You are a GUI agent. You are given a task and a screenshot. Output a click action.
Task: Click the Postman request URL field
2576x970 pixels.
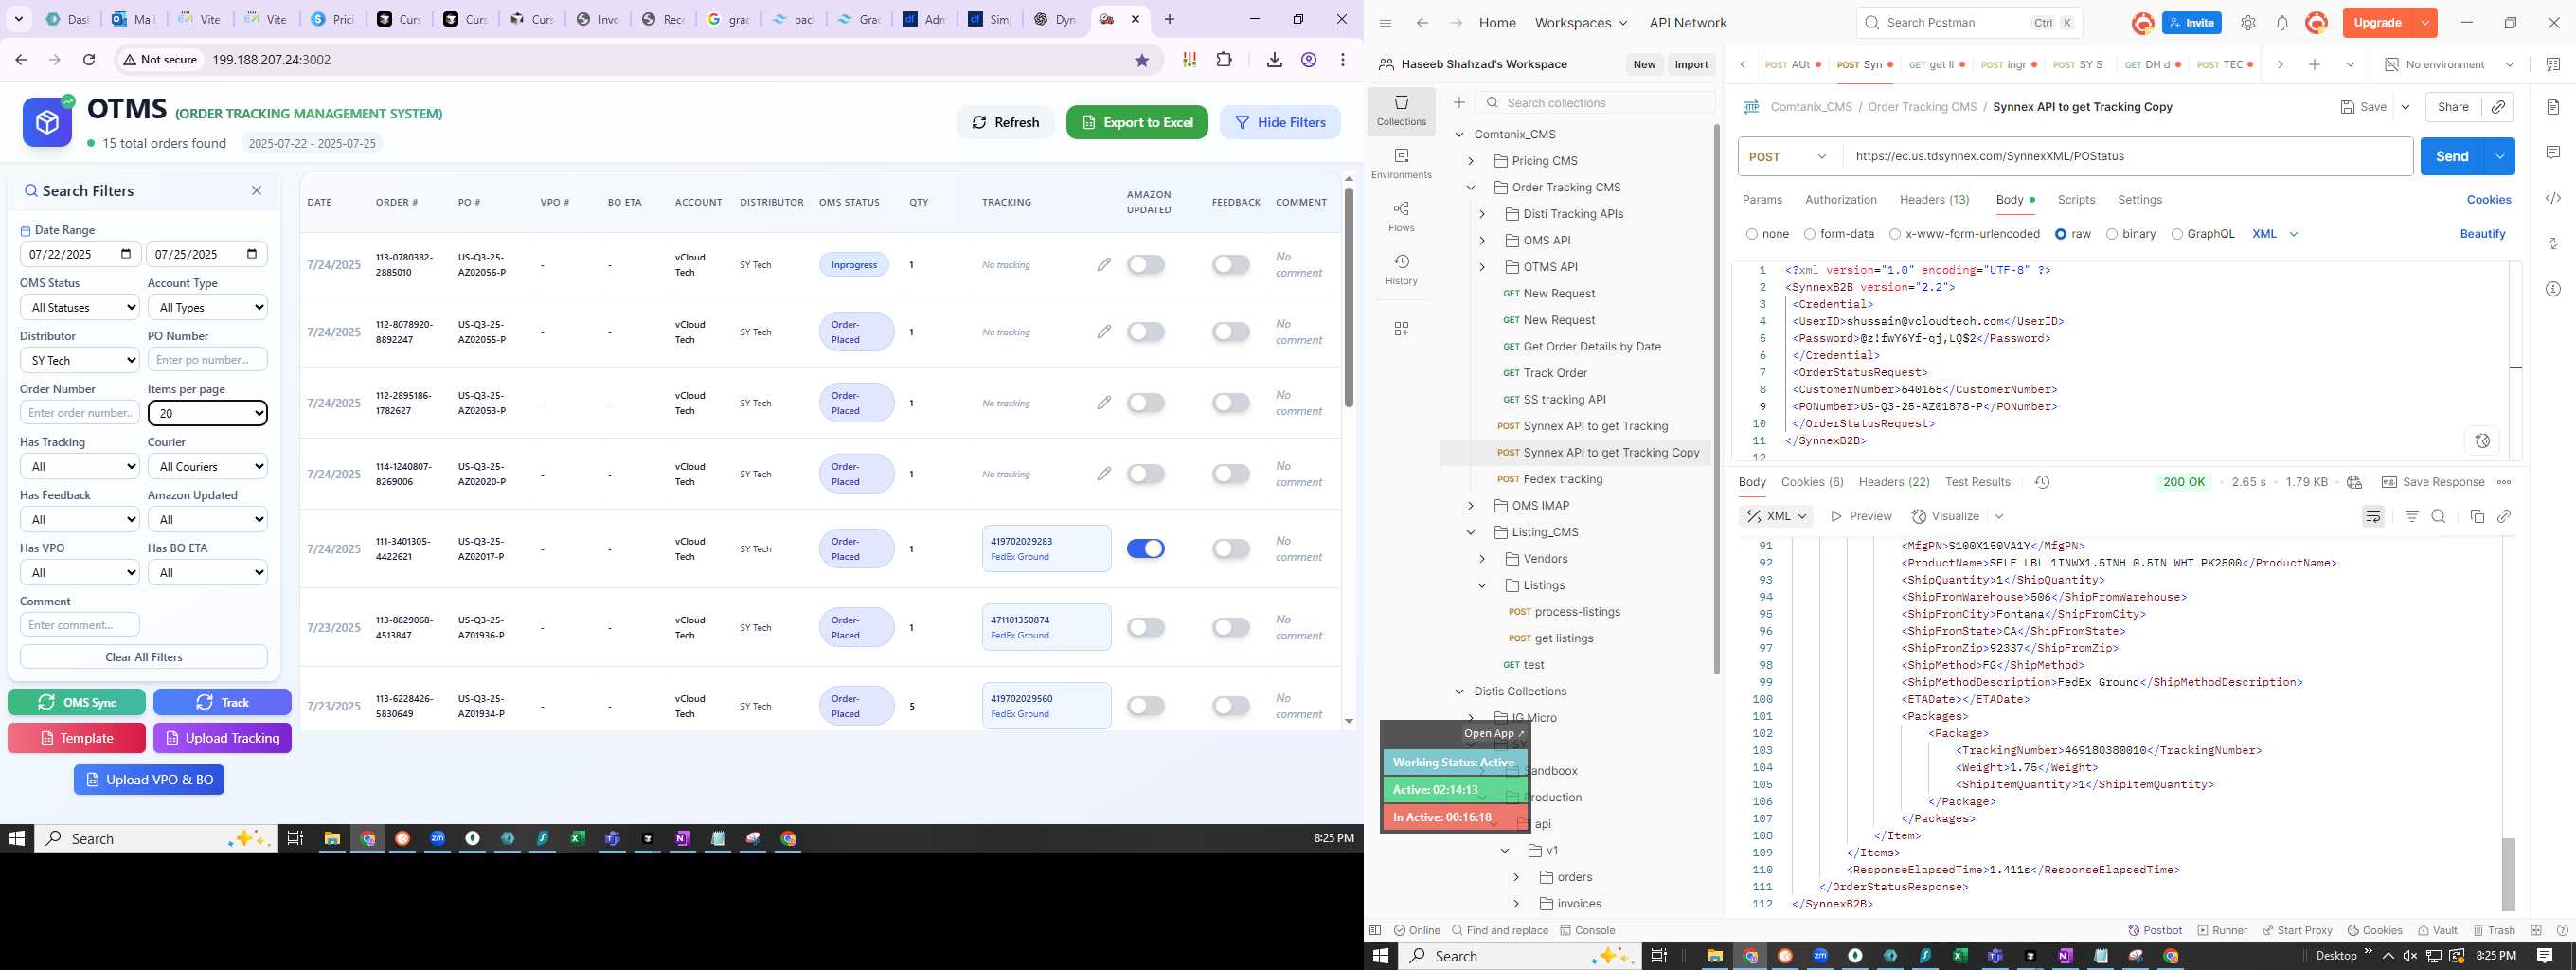click(2127, 156)
